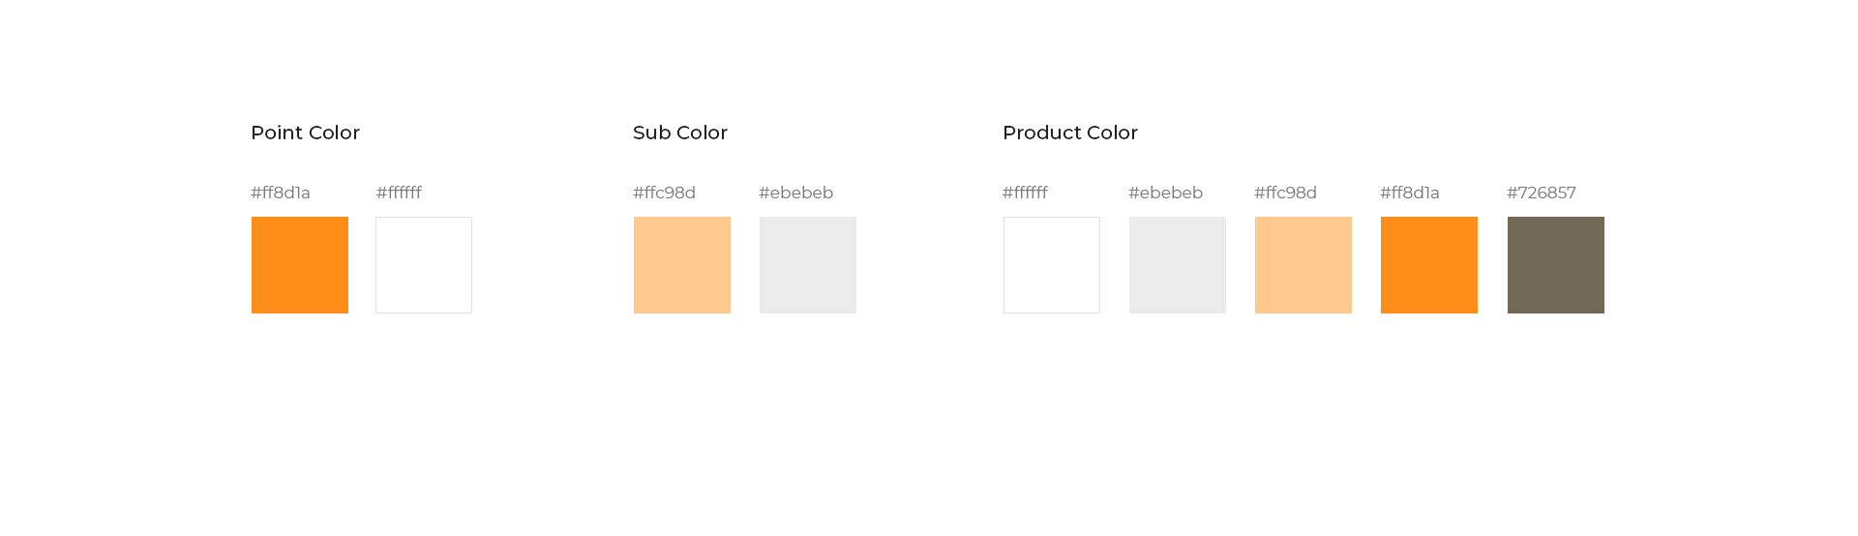
Task: Choose the peach swatch under Product Color
Action: [x=1304, y=265]
